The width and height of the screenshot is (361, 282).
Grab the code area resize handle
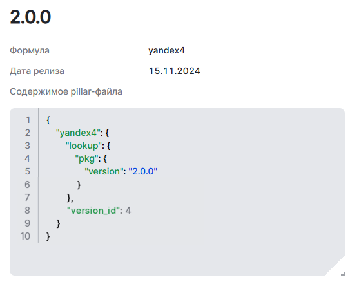[x=343, y=274]
